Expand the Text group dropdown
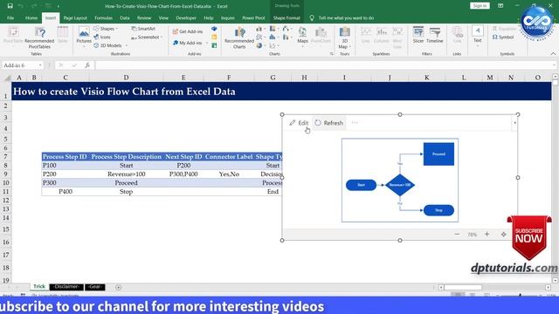The height and width of the screenshot is (314, 559). click(478, 46)
